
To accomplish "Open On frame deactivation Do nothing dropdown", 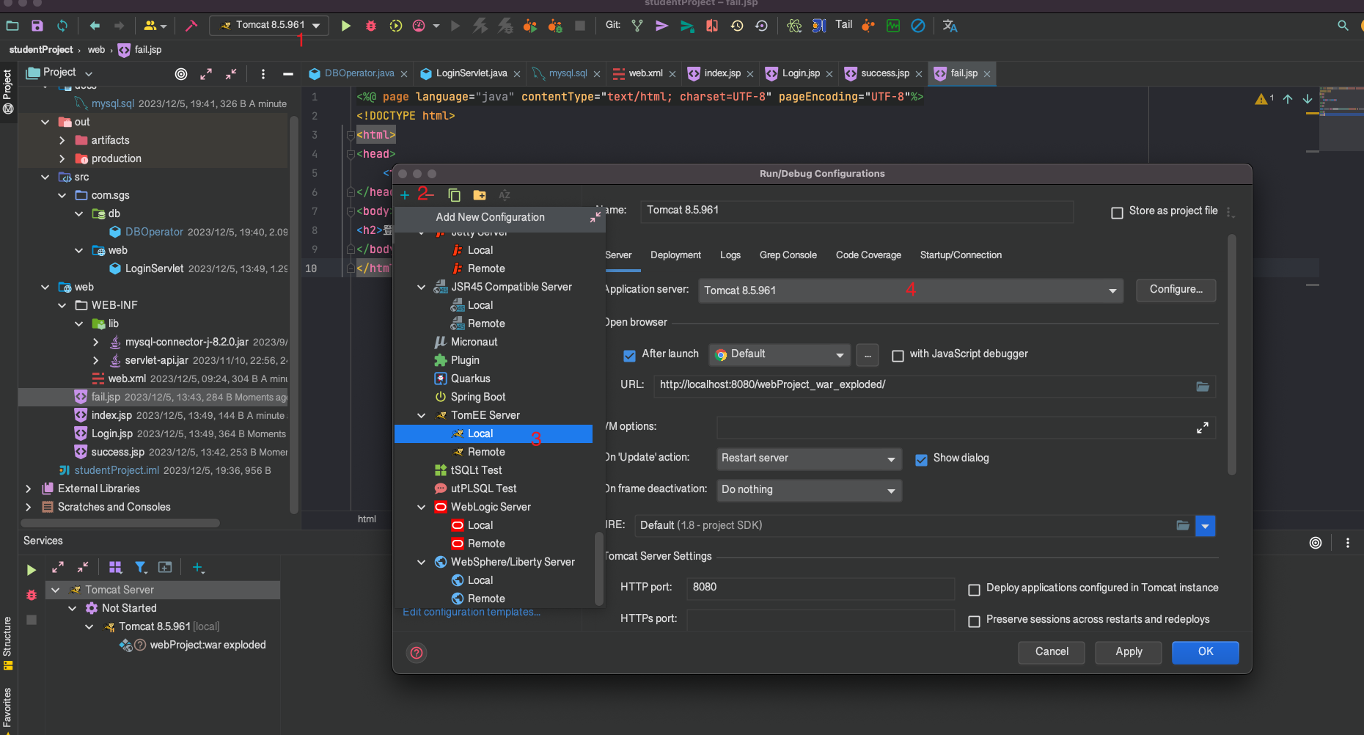I will tap(809, 490).
